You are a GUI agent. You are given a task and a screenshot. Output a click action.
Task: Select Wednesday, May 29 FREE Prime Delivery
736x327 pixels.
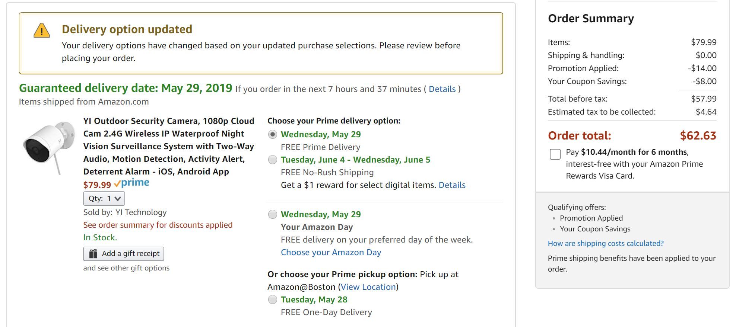click(272, 135)
